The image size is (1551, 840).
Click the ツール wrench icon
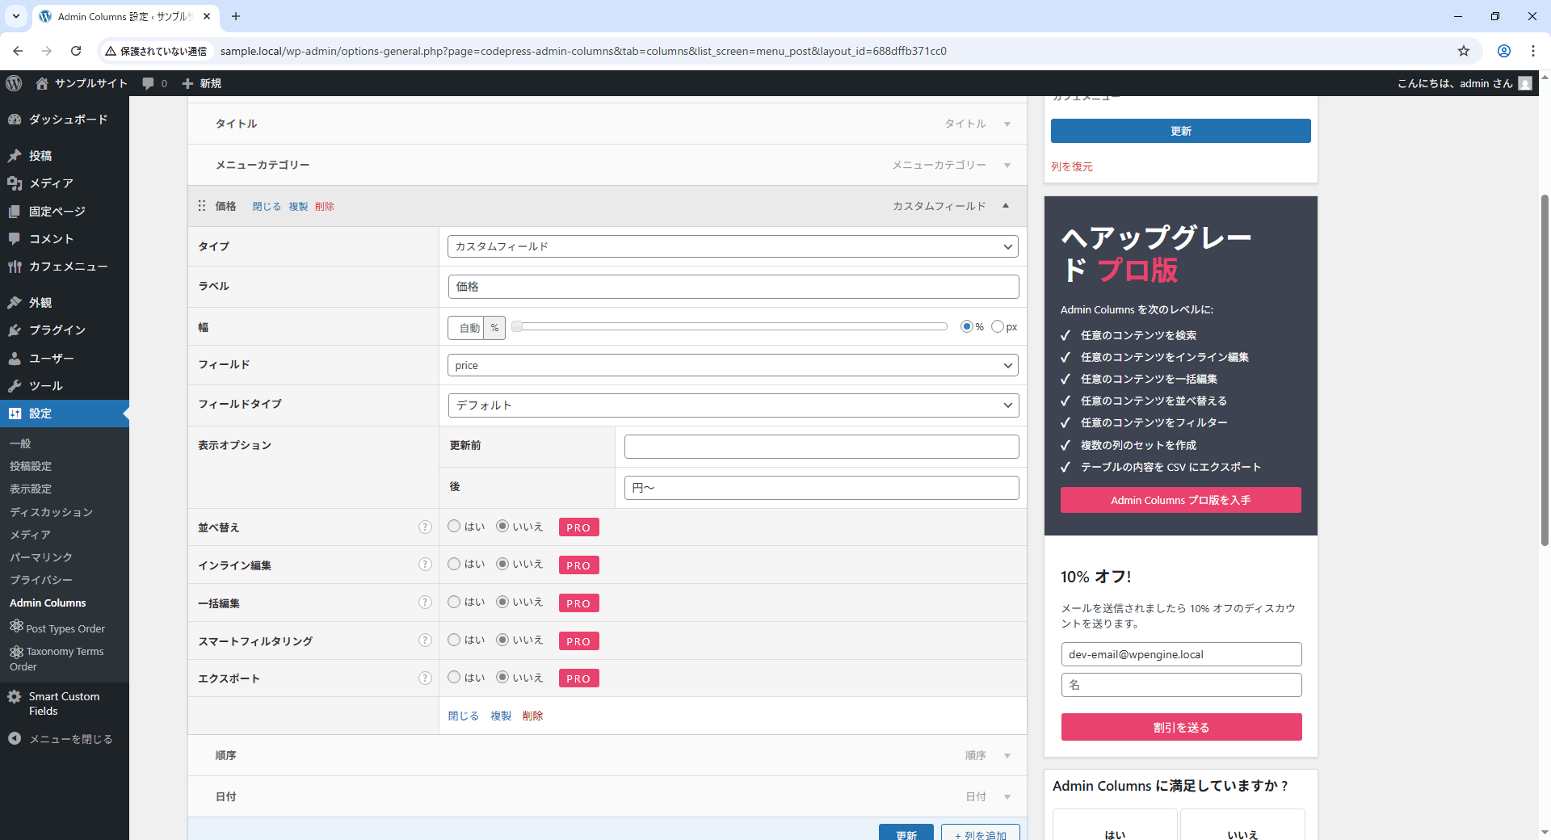click(x=15, y=386)
